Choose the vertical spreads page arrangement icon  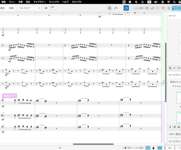coord(165,148)
